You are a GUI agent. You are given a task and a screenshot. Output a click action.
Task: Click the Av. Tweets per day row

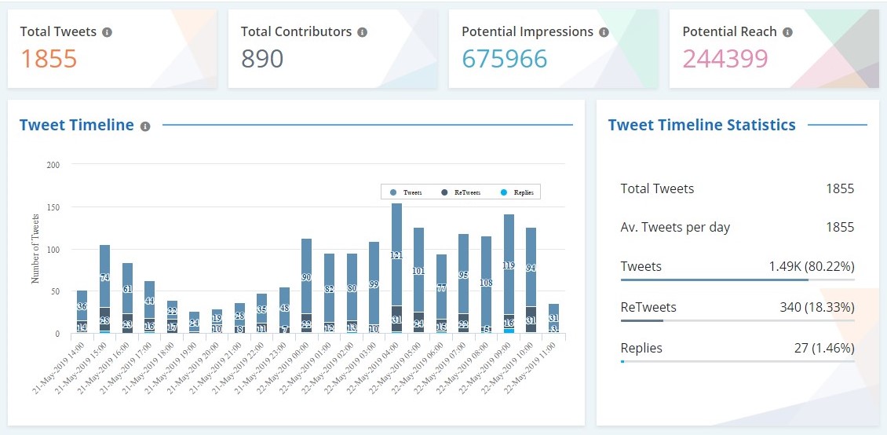tap(737, 227)
